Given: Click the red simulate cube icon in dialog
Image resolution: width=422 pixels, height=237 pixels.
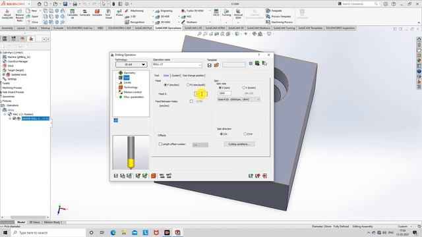Looking at the screenshot, I should point(154,176).
